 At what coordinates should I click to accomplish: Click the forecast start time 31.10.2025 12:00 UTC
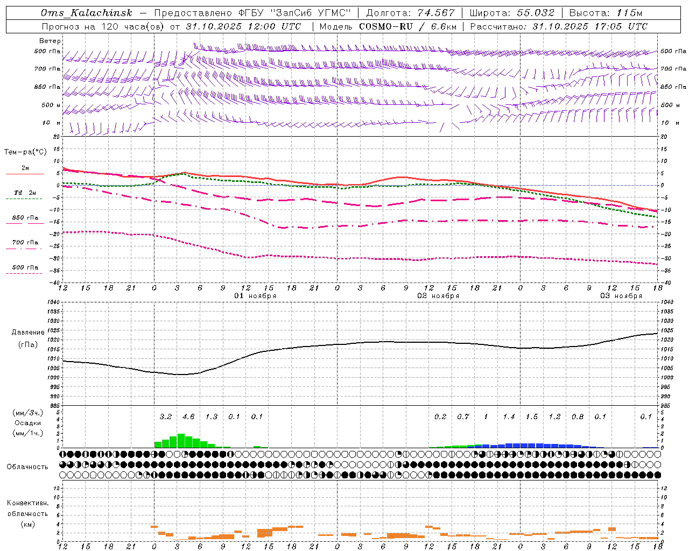(244, 26)
